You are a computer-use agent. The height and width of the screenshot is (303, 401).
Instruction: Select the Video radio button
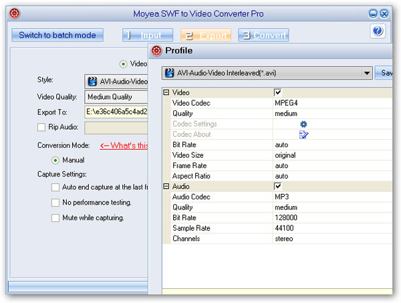(123, 64)
